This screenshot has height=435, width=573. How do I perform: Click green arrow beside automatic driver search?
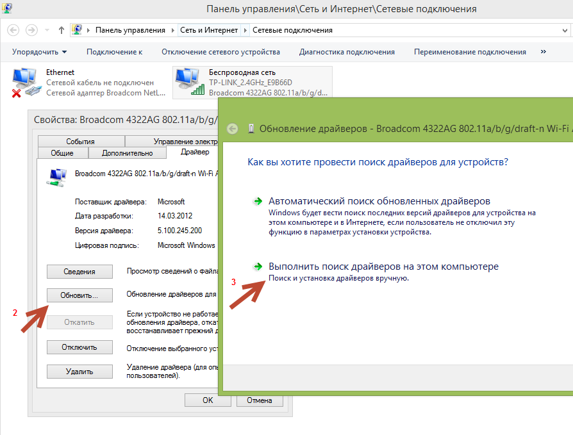coord(258,201)
